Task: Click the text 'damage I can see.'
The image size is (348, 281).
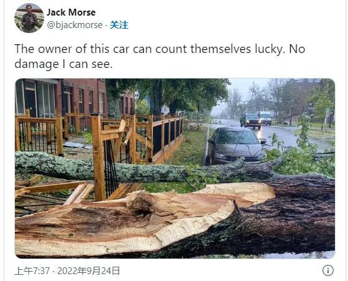Action: [x=63, y=64]
